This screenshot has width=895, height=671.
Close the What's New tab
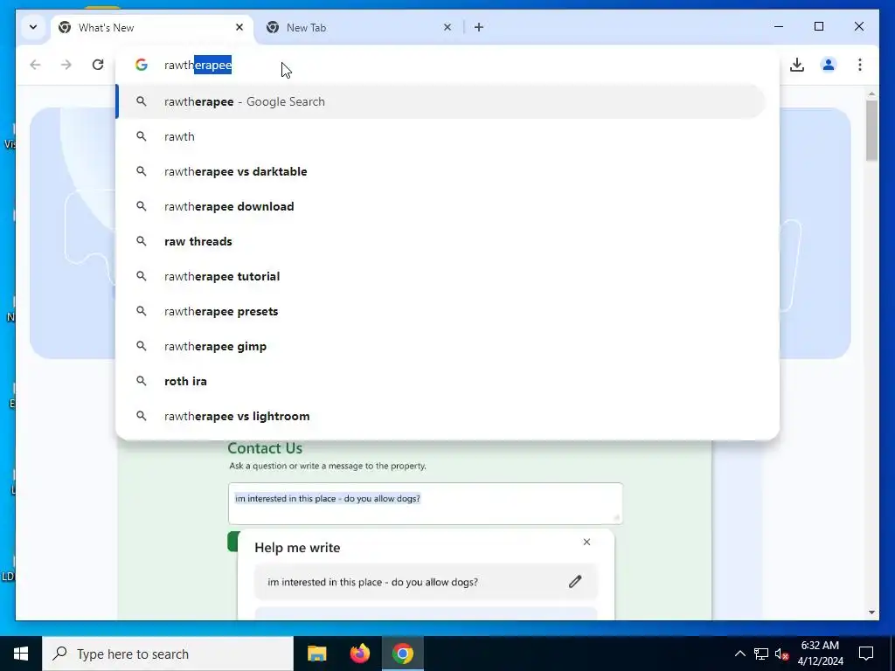point(239,27)
